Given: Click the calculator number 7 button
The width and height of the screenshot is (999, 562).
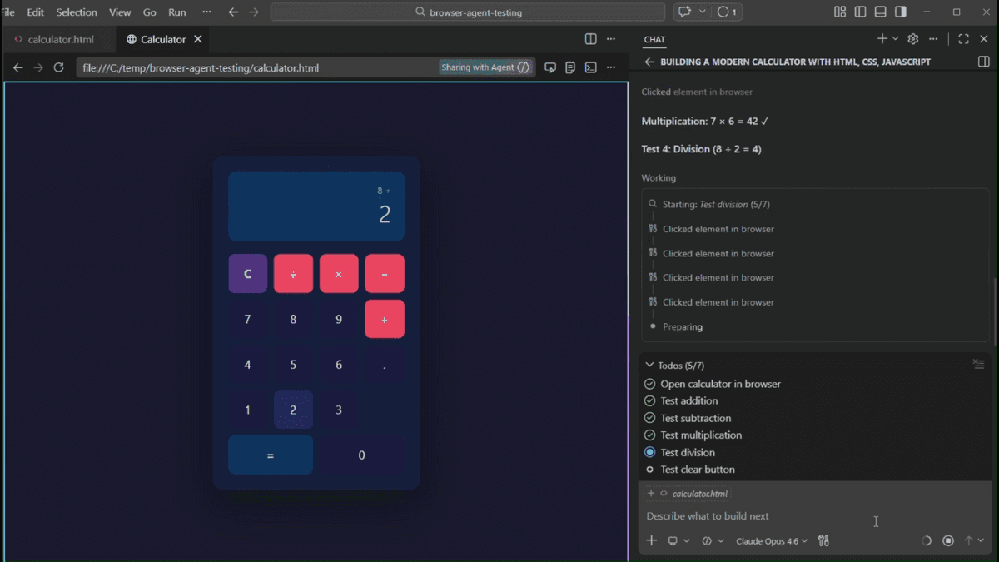Looking at the screenshot, I should pos(248,320).
